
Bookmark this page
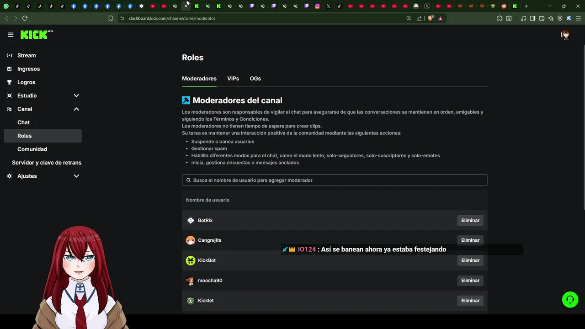tap(111, 18)
